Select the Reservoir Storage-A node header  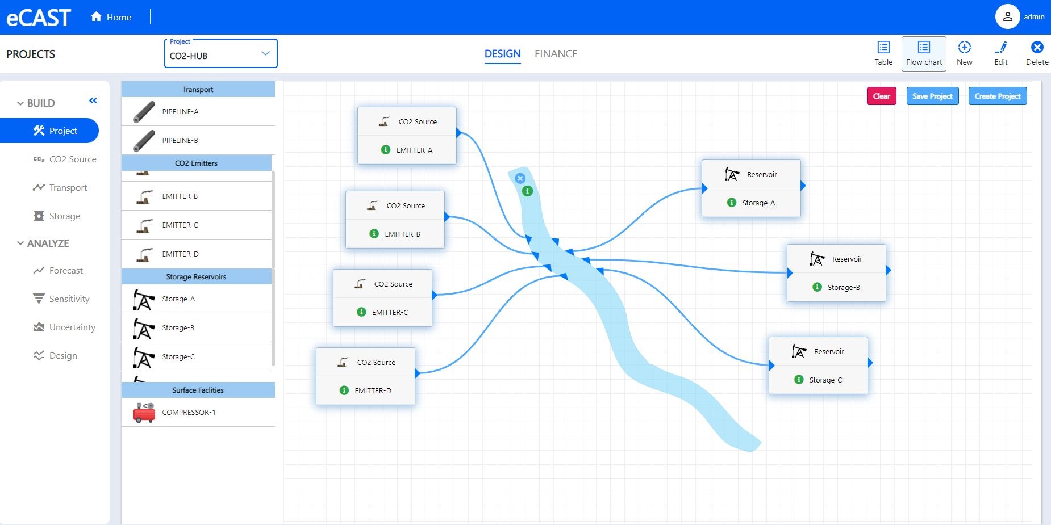click(x=751, y=174)
